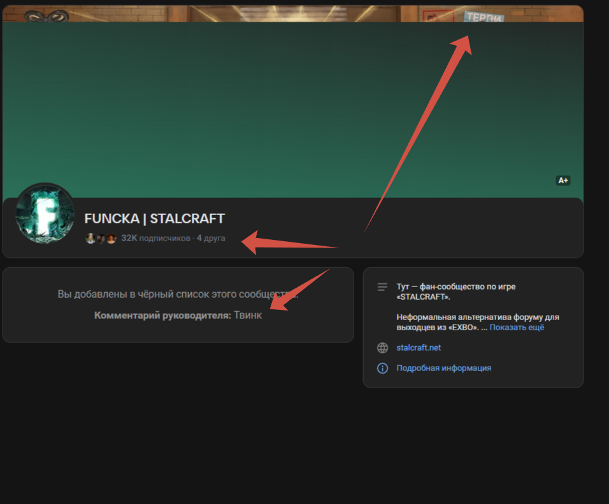
Task: Click the blacklist notice Вы добавлены в чёрный список
Action: [178, 294]
